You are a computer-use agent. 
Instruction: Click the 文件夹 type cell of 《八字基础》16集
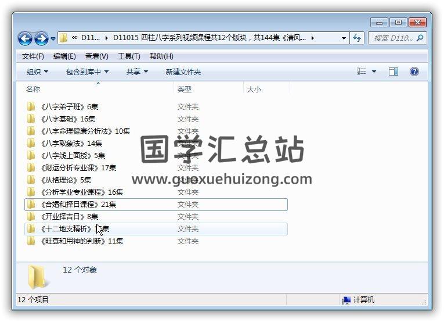point(187,119)
